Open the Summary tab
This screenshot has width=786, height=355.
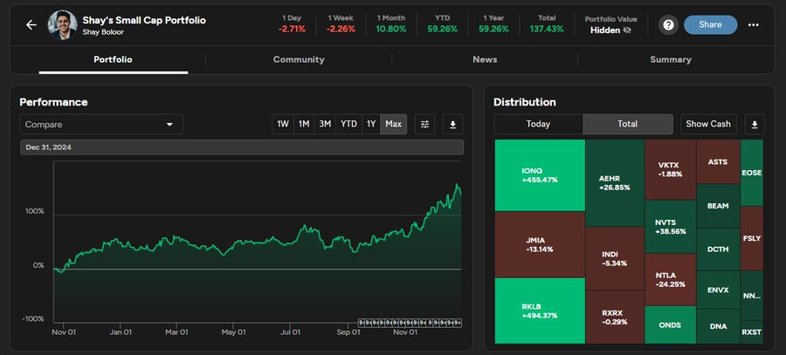pyautogui.click(x=670, y=59)
